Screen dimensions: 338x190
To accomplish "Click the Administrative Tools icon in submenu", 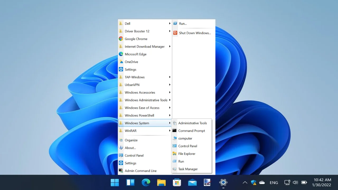I will click(x=174, y=123).
